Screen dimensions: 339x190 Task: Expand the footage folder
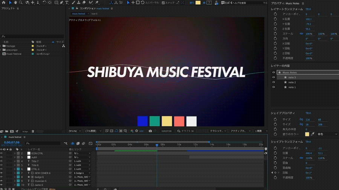tap(1, 46)
